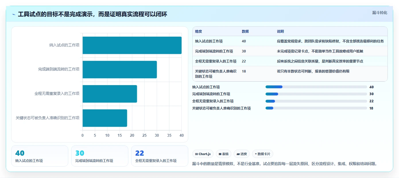Click x-axis tick label 25
The width and height of the screenshot is (399, 178).
click(x=144, y=135)
